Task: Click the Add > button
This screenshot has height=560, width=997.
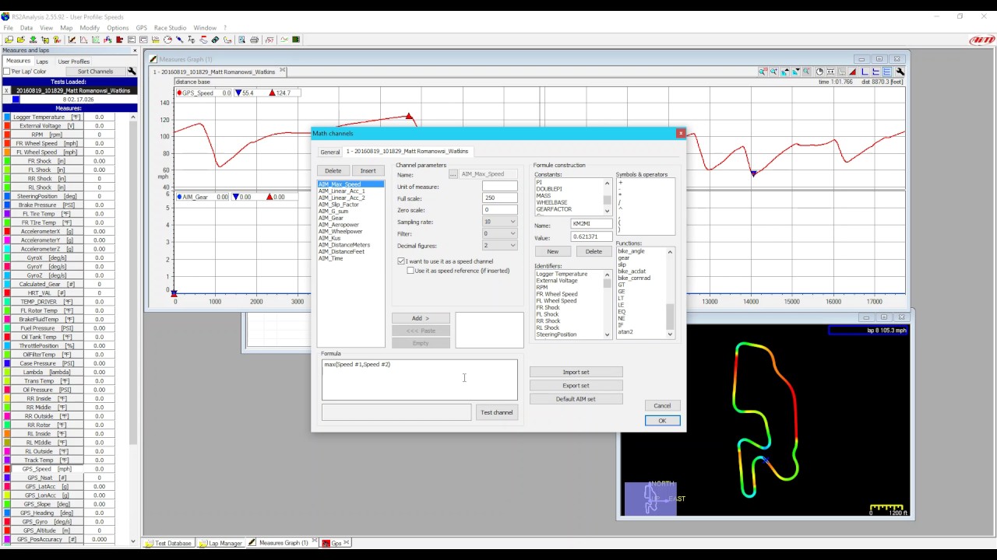Action: 421,318
